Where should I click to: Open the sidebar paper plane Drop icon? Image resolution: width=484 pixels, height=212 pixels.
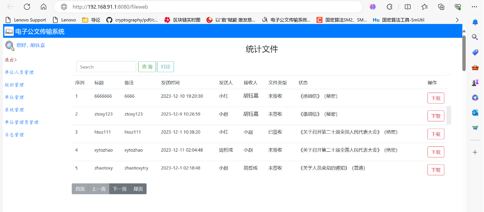pyautogui.click(x=475, y=128)
